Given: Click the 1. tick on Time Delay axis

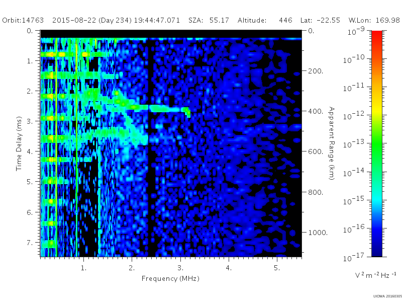Looking at the screenshot, I should 30,61.
